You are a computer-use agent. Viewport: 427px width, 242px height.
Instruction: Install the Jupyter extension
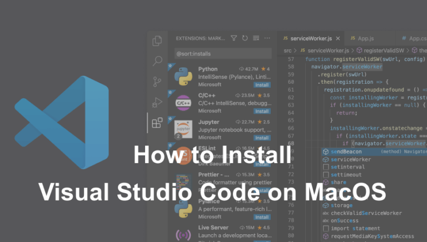(x=262, y=138)
